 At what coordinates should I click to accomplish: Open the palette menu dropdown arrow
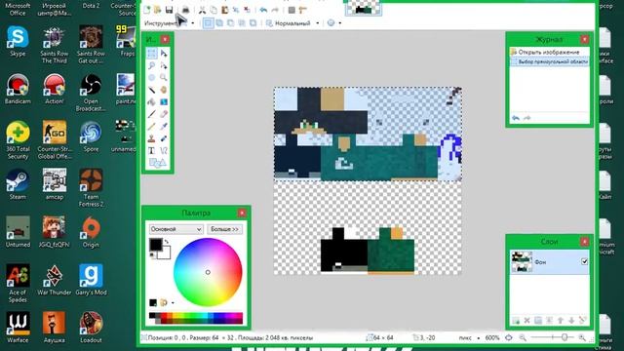(173, 303)
